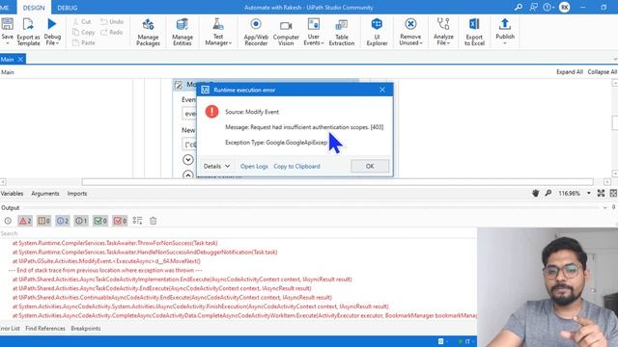Toggle error messages filter showing 2

(25, 221)
